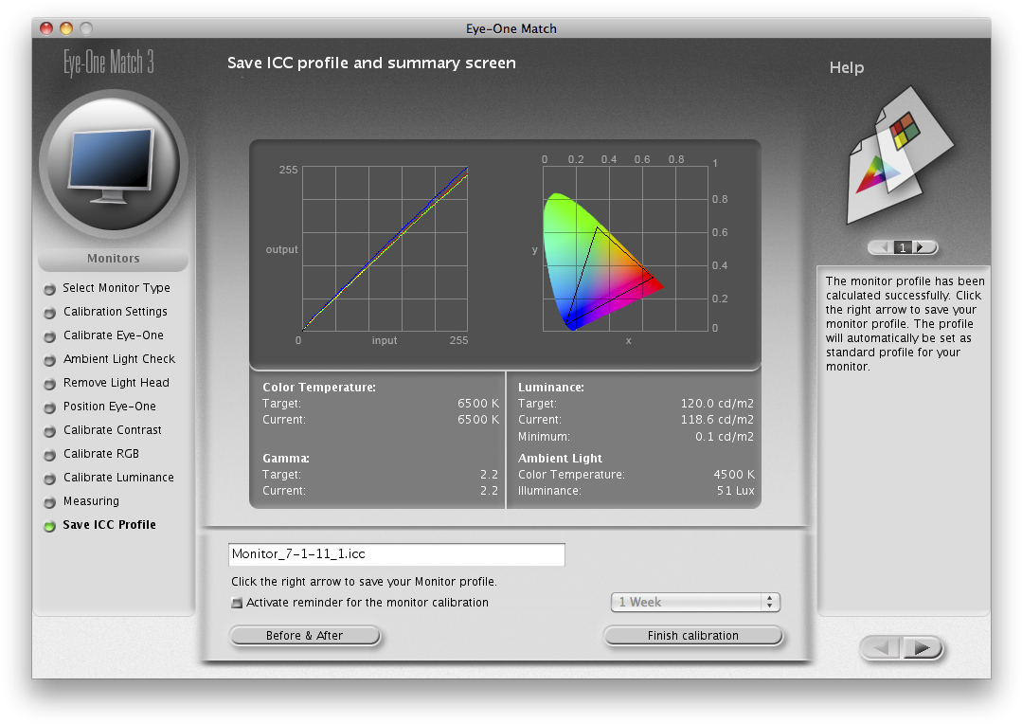Open the 1 Week reminder dropdown
This screenshot has height=724, width=1022.
[x=694, y=603]
